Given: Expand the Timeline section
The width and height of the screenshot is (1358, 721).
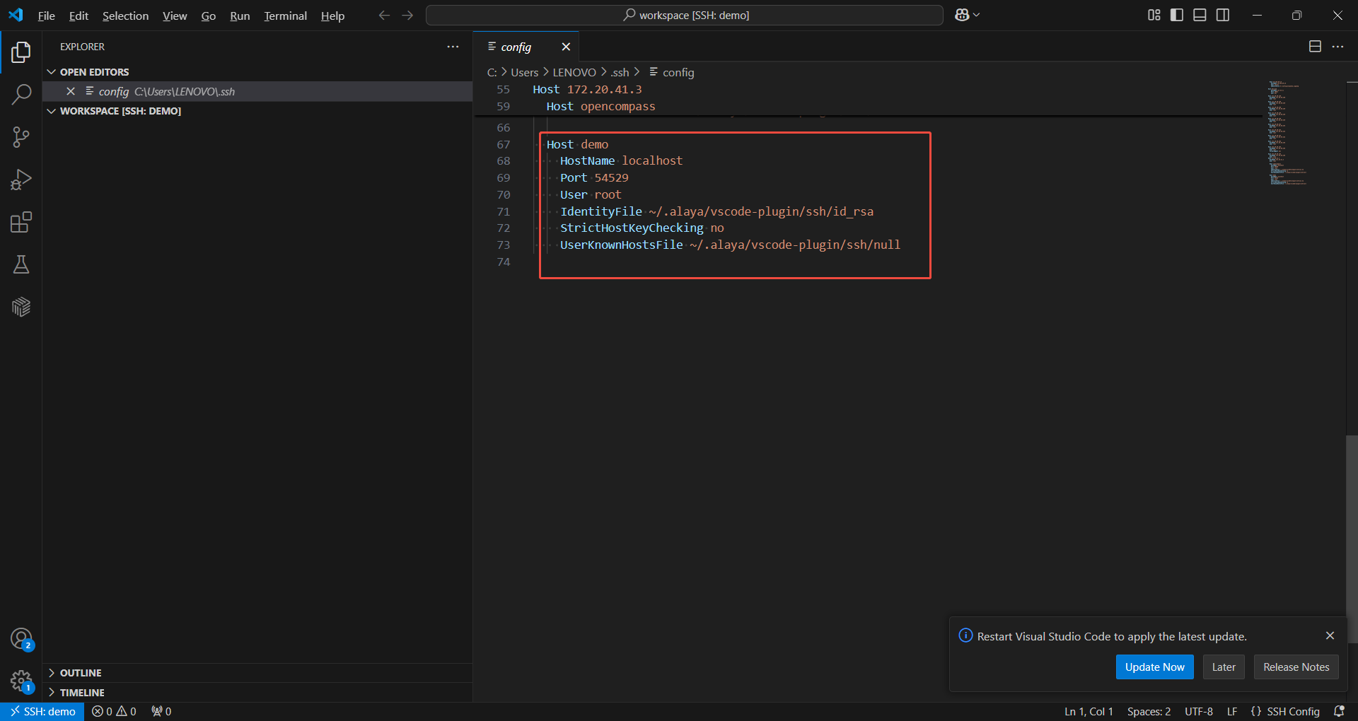Looking at the screenshot, I should (x=82, y=693).
